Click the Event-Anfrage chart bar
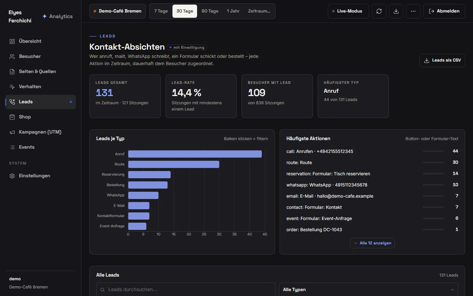Image resolution: width=473 pixels, height=296 pixels. 137,226
